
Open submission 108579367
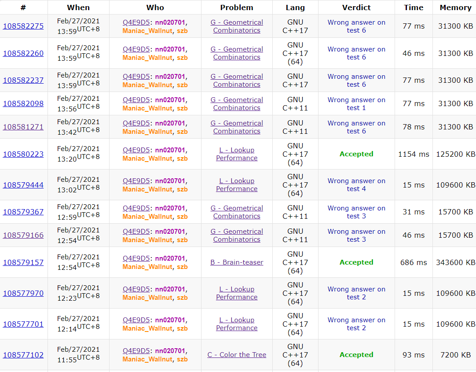point(23,212)
